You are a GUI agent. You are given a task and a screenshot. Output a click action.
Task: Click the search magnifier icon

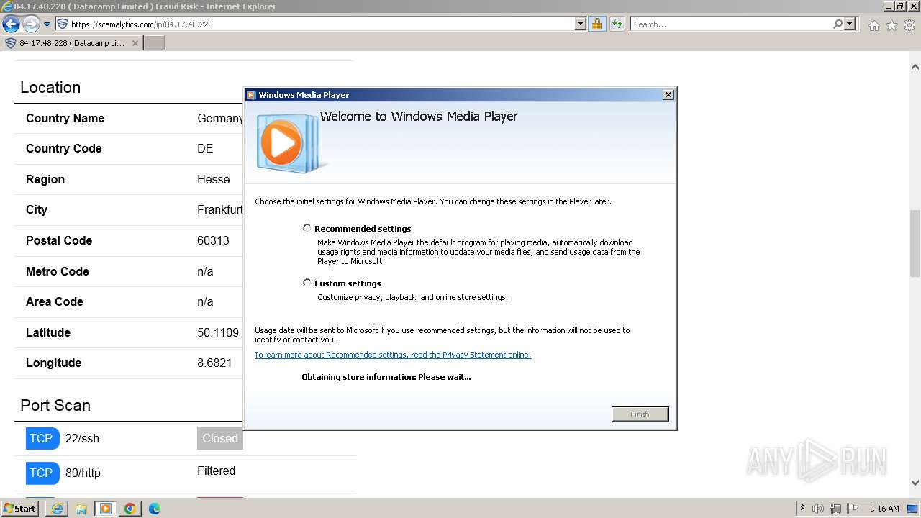(838, 24)
